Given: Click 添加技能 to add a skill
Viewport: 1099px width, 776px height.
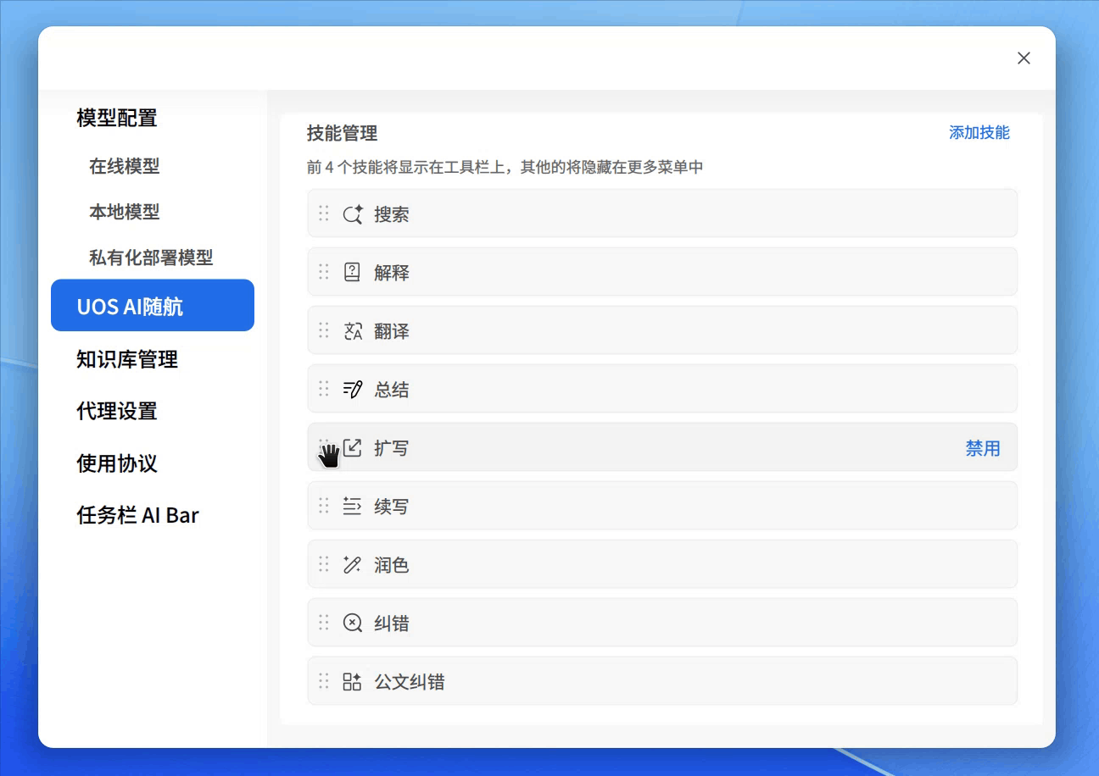Looking at the screenshot, I should click(x=980, y=132).
